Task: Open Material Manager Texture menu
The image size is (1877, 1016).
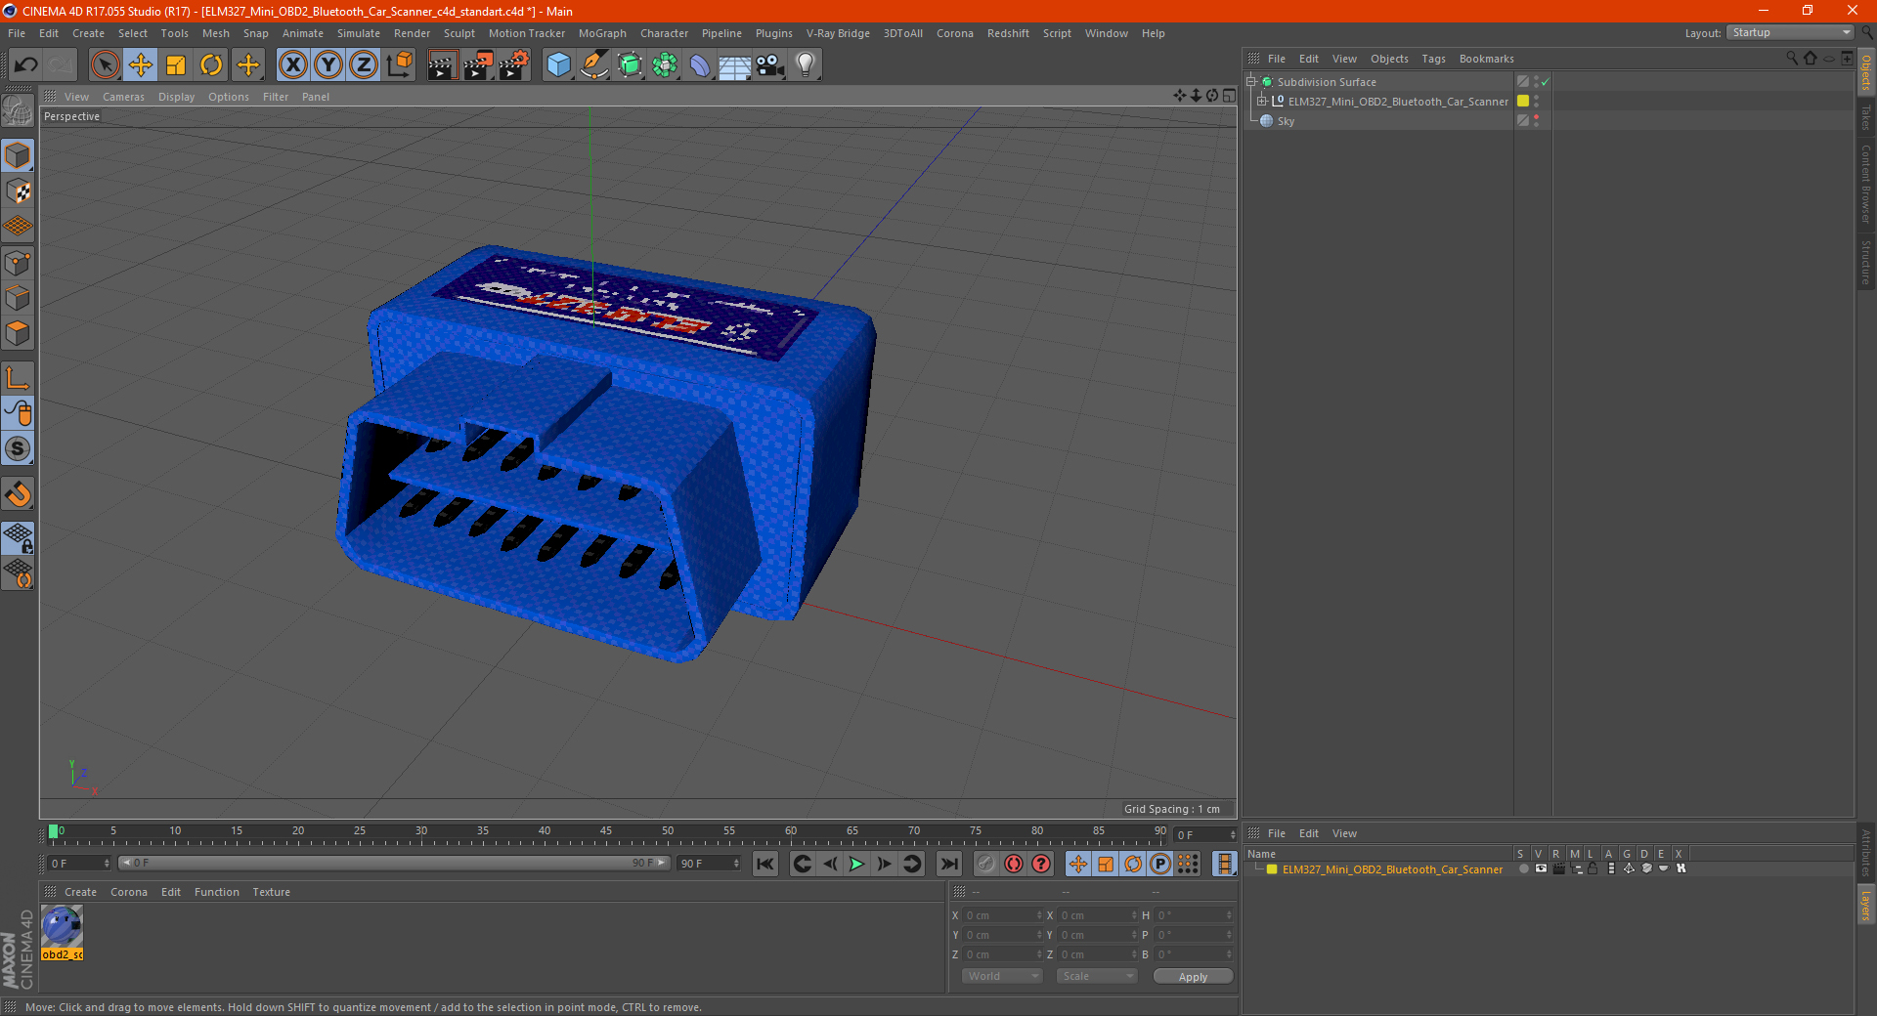Action: pos(271,892)
